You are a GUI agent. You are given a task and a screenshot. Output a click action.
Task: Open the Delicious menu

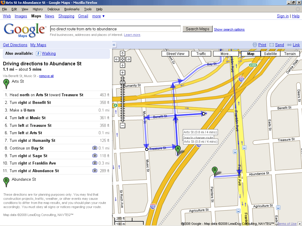[x=54, y=9]
